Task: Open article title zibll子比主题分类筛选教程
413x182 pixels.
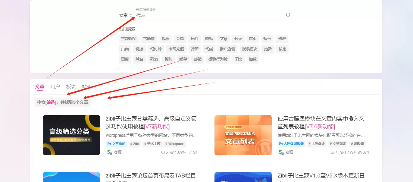Action: coord(152,122)
